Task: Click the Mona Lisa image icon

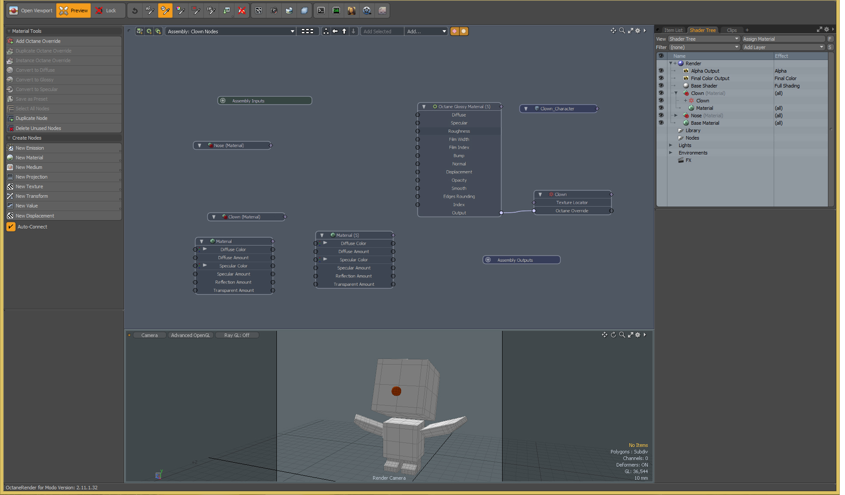Action: [352, 11]
